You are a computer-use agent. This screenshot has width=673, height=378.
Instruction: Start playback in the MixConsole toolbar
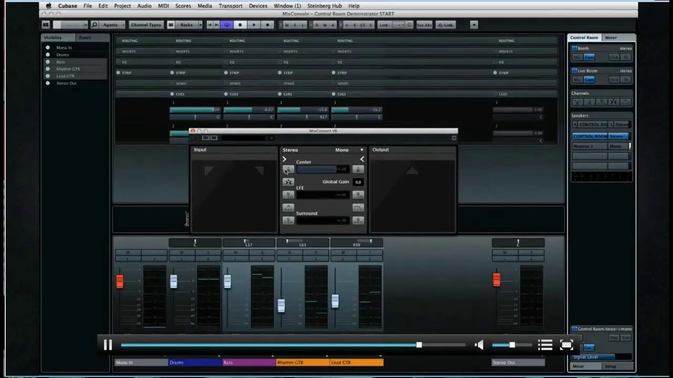pos(254,25)
